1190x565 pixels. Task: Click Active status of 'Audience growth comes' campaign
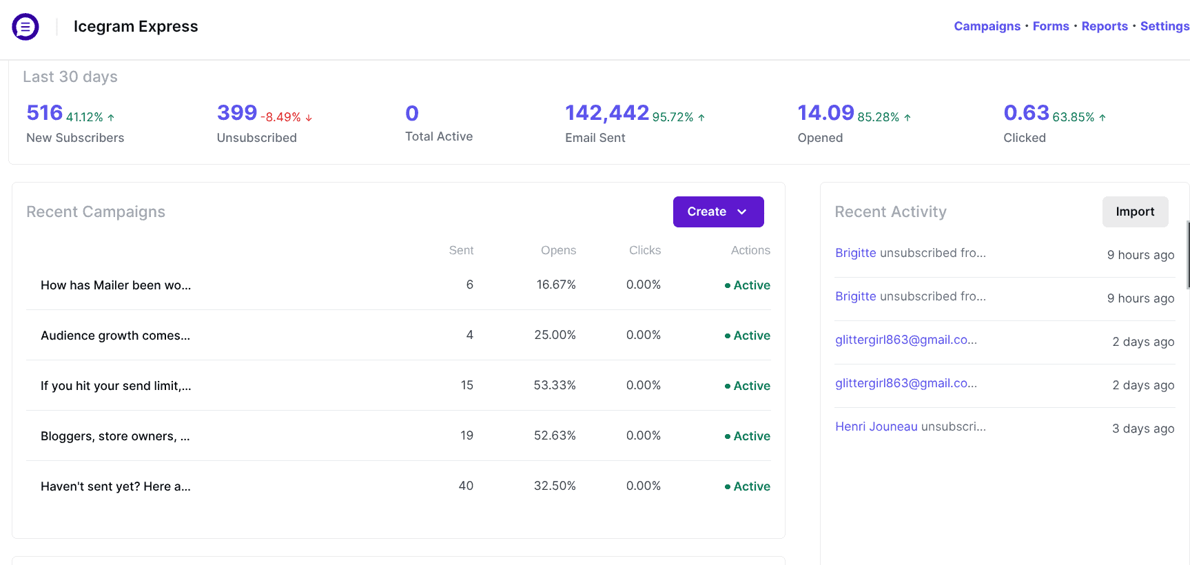[748, 336]
